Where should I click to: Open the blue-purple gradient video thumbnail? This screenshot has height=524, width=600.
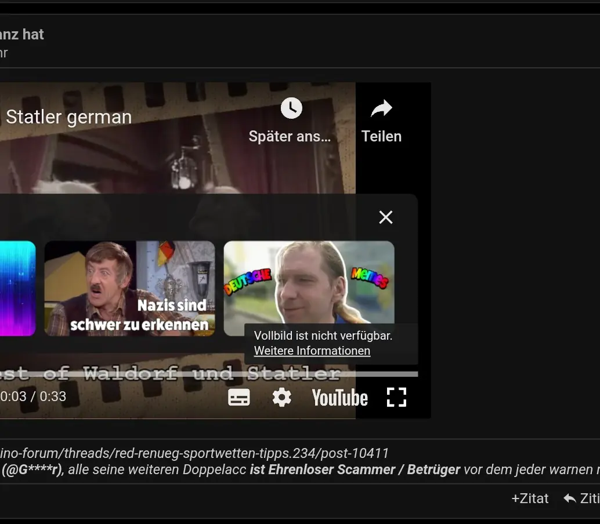pos(17,288)
